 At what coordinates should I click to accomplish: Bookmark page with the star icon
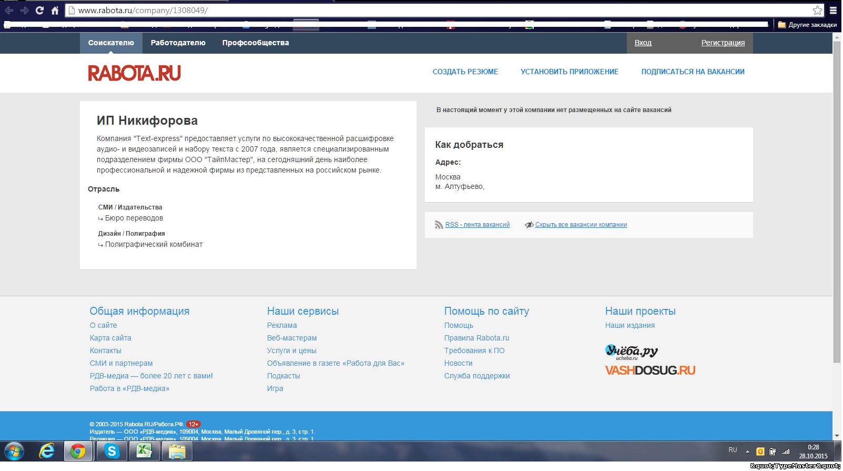tap(817, 10)
